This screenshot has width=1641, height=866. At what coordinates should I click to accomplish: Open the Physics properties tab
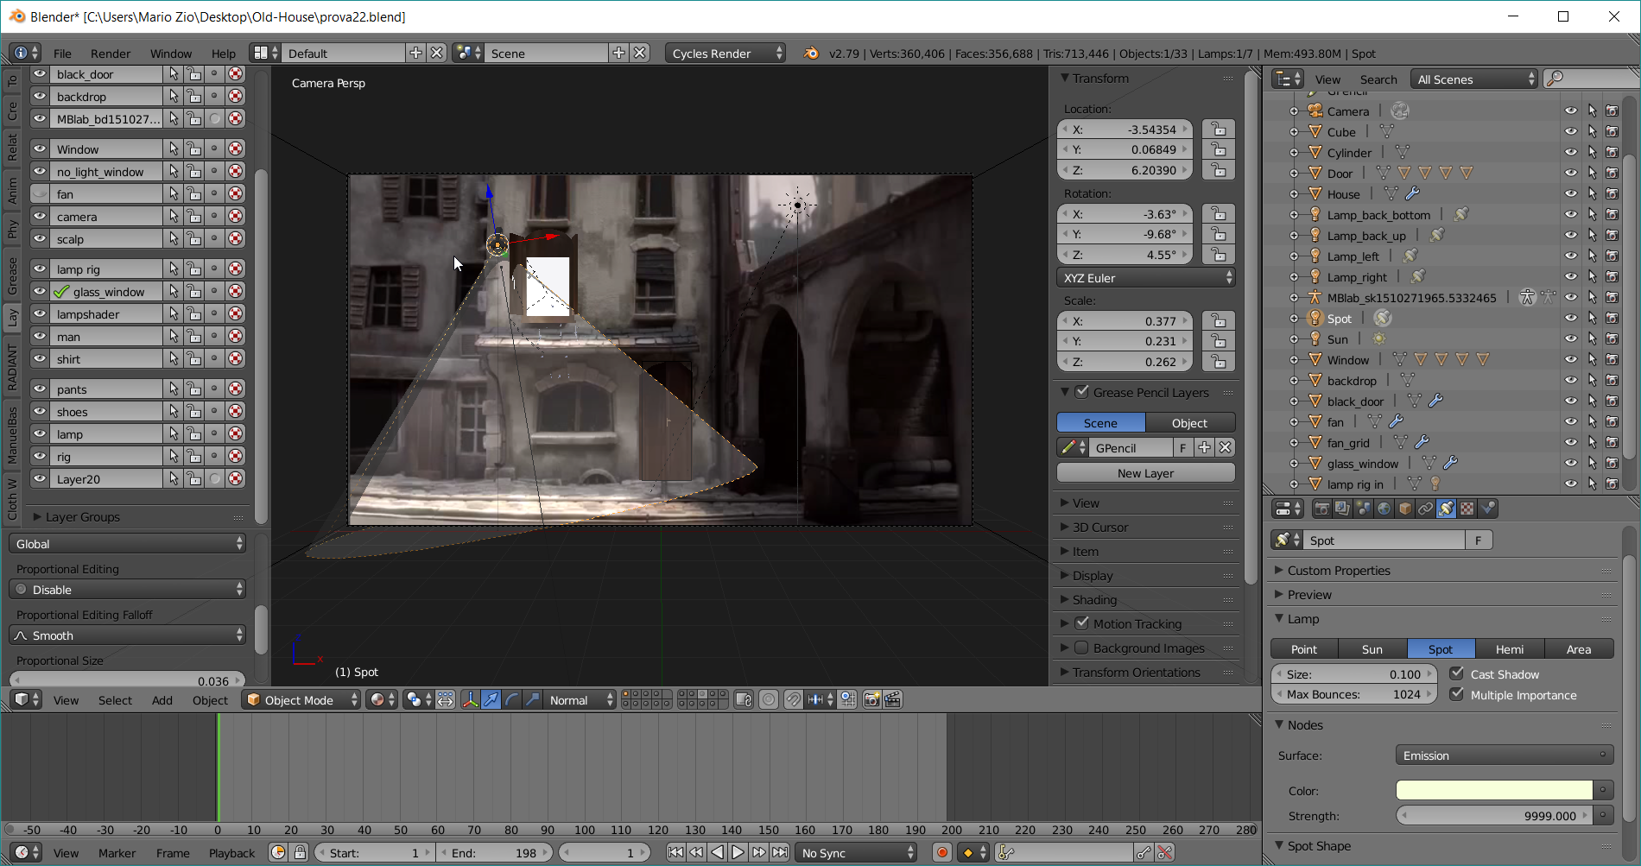pyautogui.click(x=1487, y=509)
